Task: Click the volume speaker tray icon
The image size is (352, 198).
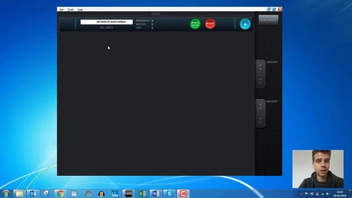Action: coord(328,194)
